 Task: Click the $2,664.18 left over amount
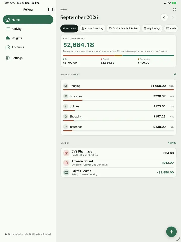[x=78, y=45]
